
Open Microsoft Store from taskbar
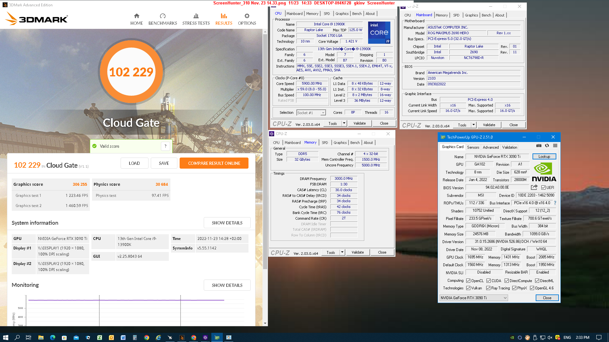[x=64, y=337]
